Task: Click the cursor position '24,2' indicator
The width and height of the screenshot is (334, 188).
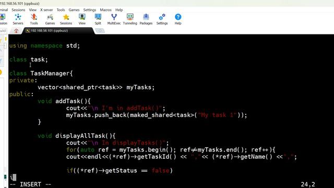Action: 308,184
